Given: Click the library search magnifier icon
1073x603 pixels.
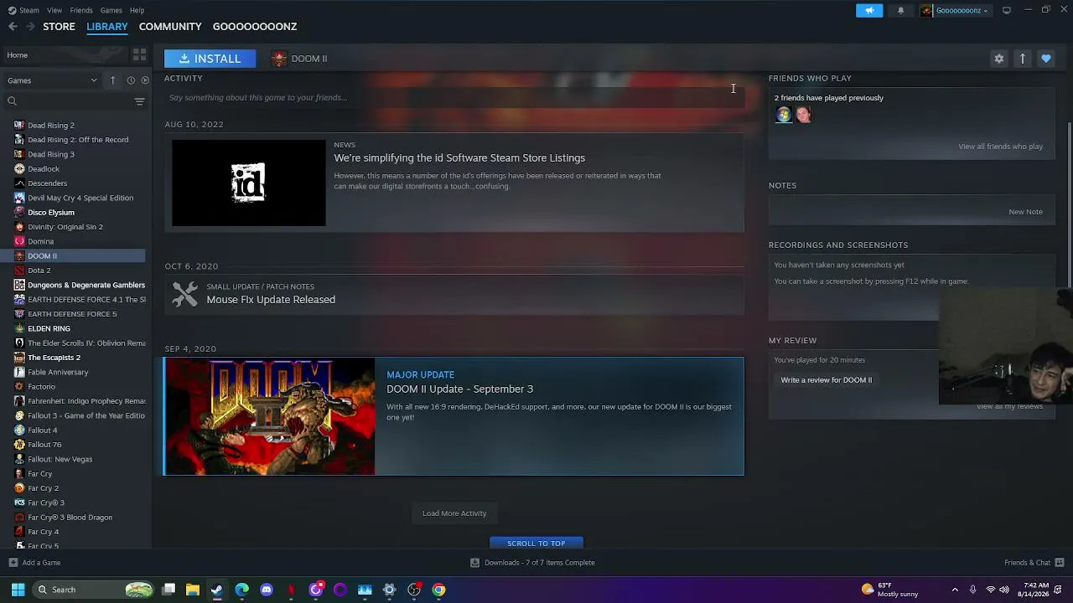Looking at the screenshot, I should pos(12,101).
